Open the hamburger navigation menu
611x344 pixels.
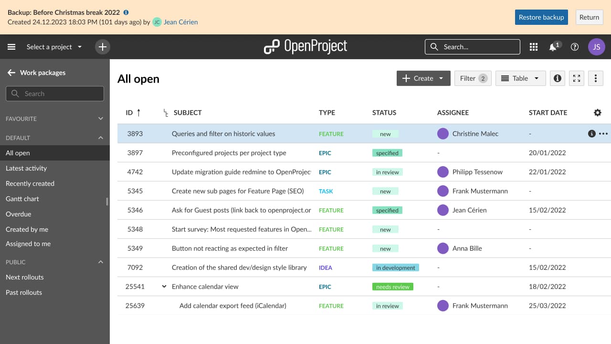click(11, 47)
